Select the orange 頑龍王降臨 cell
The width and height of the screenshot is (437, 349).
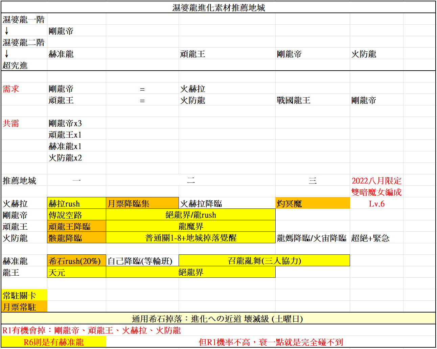click(76, 226)
